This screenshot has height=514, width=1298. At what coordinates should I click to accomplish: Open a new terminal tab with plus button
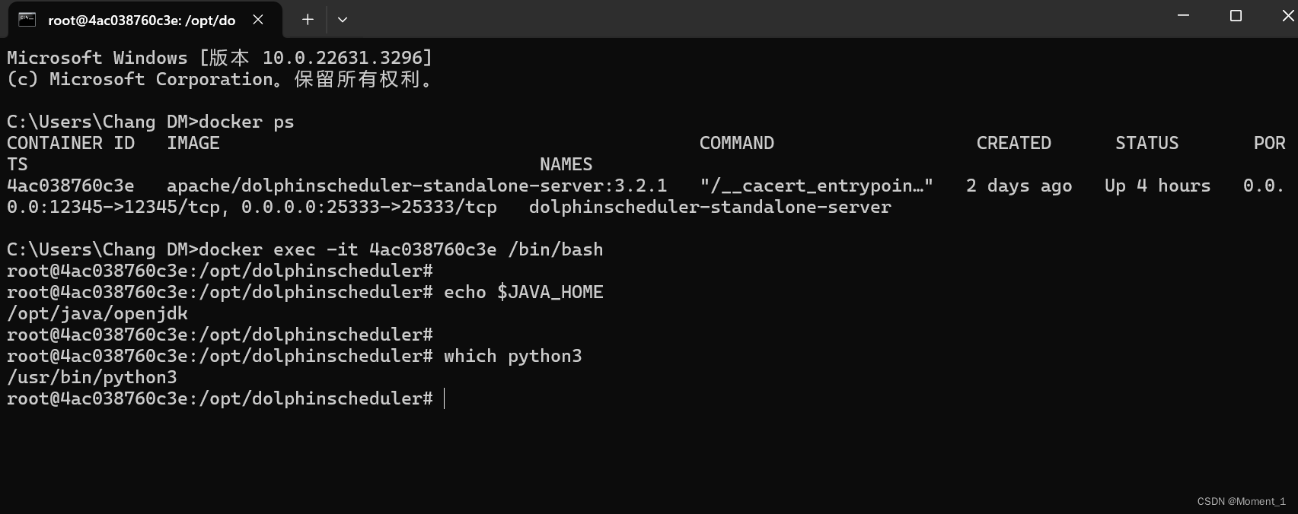(x=308, y=19)
